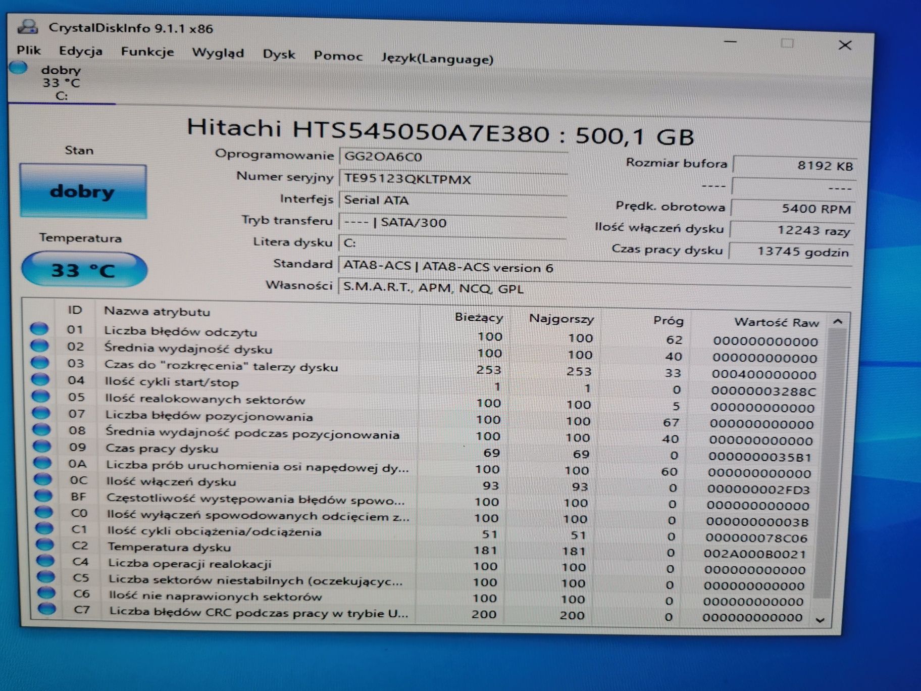Image resolution: width=921 pixels, height=691 pixels.
Task: Click the 'Wartość Raw' column header
Action: pyautogui.click(x=759, y=322)
